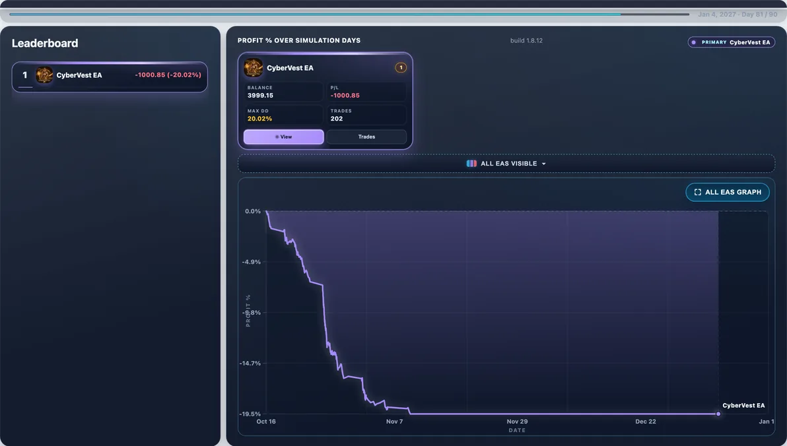Click the BALANCE value 3999.15

261,95
